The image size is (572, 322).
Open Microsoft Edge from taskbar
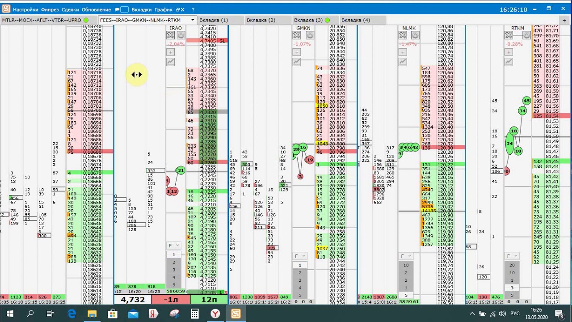[x=71, y=314]
